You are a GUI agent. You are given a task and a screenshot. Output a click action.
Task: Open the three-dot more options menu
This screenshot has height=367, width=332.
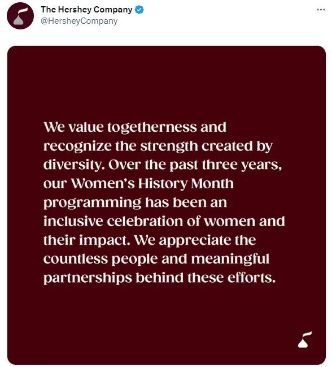coord(321,10)
